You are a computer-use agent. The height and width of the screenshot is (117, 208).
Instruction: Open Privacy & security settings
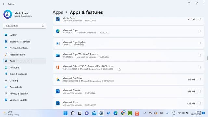[24, 94]
